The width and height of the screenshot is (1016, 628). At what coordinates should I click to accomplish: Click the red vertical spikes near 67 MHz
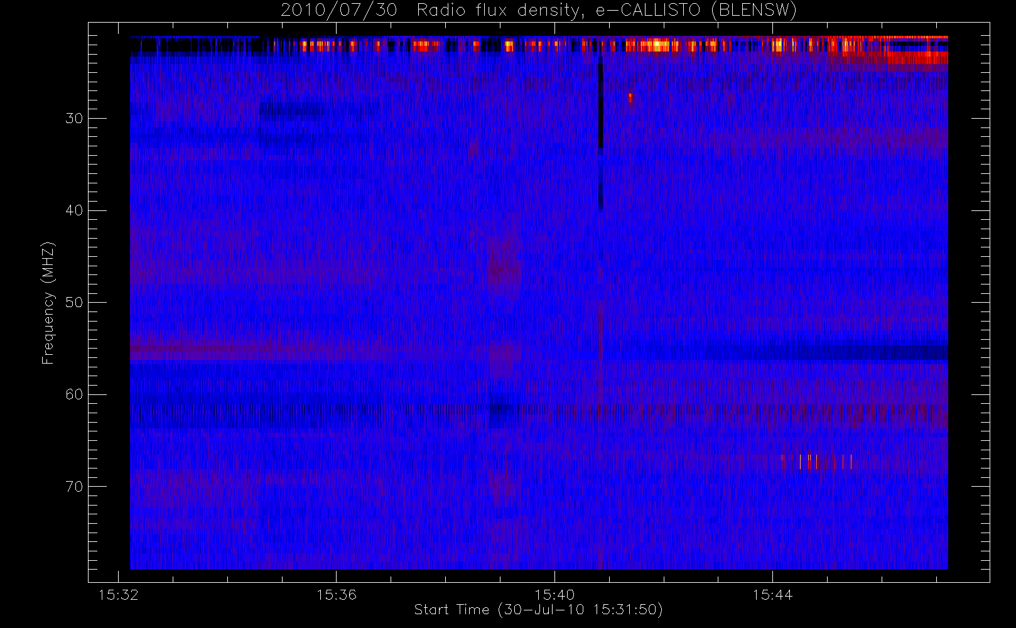click(817, 462)
